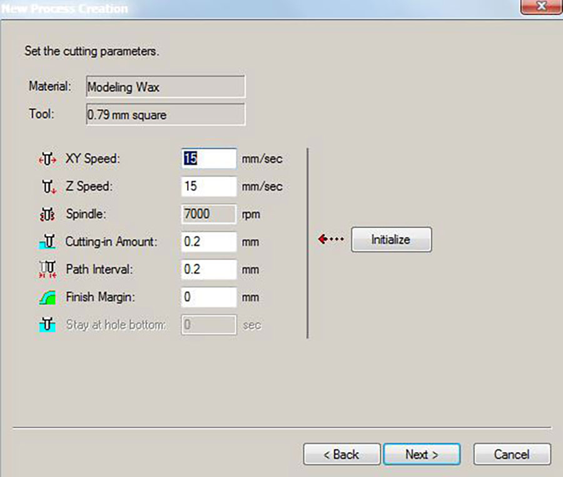Cancel the process creation dialog
Viewport: 563px width, 477px height.
[512, 454]
